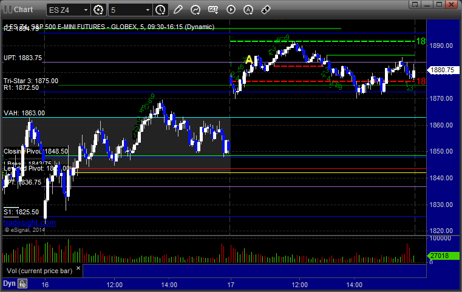
Task: Select the pencil drawing tools icon
Action: [178, 10]
